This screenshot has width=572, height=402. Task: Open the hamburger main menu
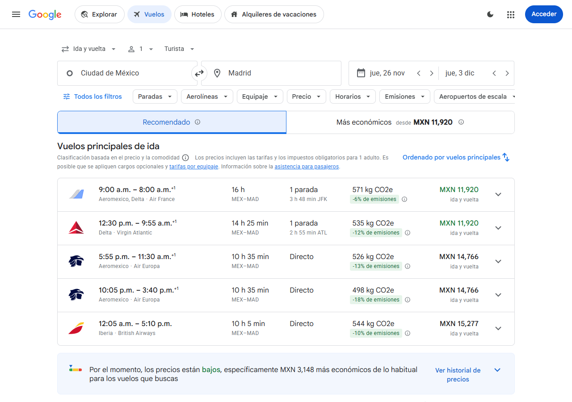pos(16,14)
